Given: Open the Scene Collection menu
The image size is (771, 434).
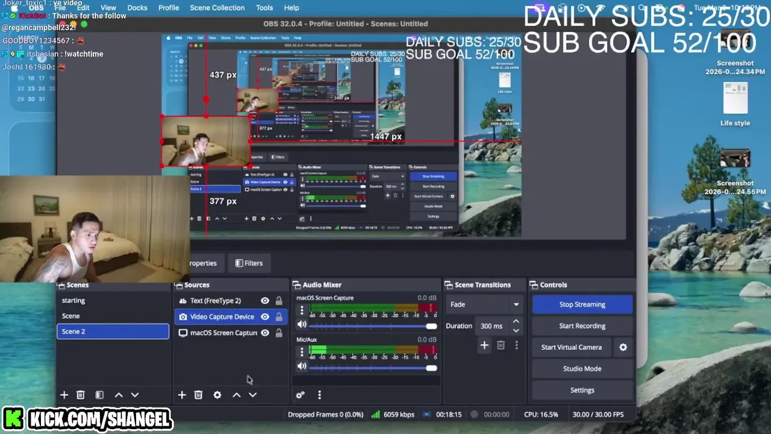Looking at the screenshot, I should point(217,8).
